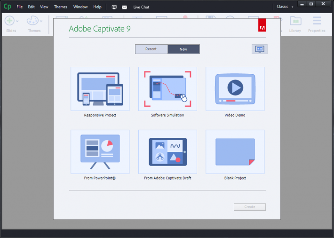Viewport: 334px width, 238px height.
Task: Click the Software Simulation label
Action: (x=167, y=115)
